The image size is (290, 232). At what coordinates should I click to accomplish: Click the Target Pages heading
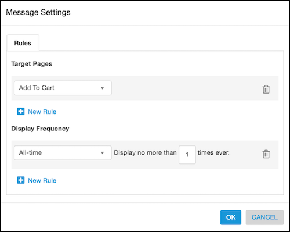click(x=32, y=64)
